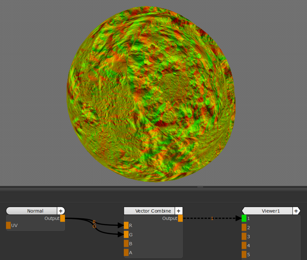307x260 pixels.
Task: Click Viewer1 input port 4
Action: click(x=244, y=245)
